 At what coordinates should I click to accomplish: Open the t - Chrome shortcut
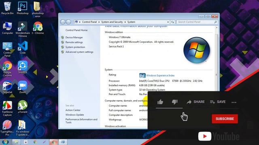pos(38,28)
